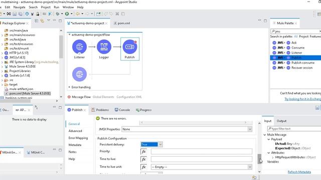Filter palette by Project

pyautogui.click(x=303, y=36)
